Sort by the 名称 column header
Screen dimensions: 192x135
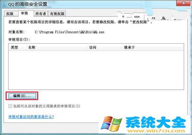point(56,47)
